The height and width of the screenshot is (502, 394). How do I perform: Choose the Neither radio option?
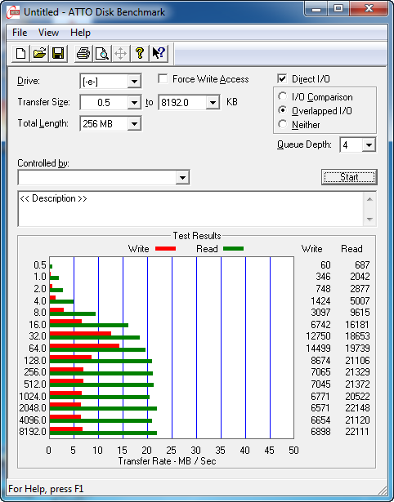[283, 124]
